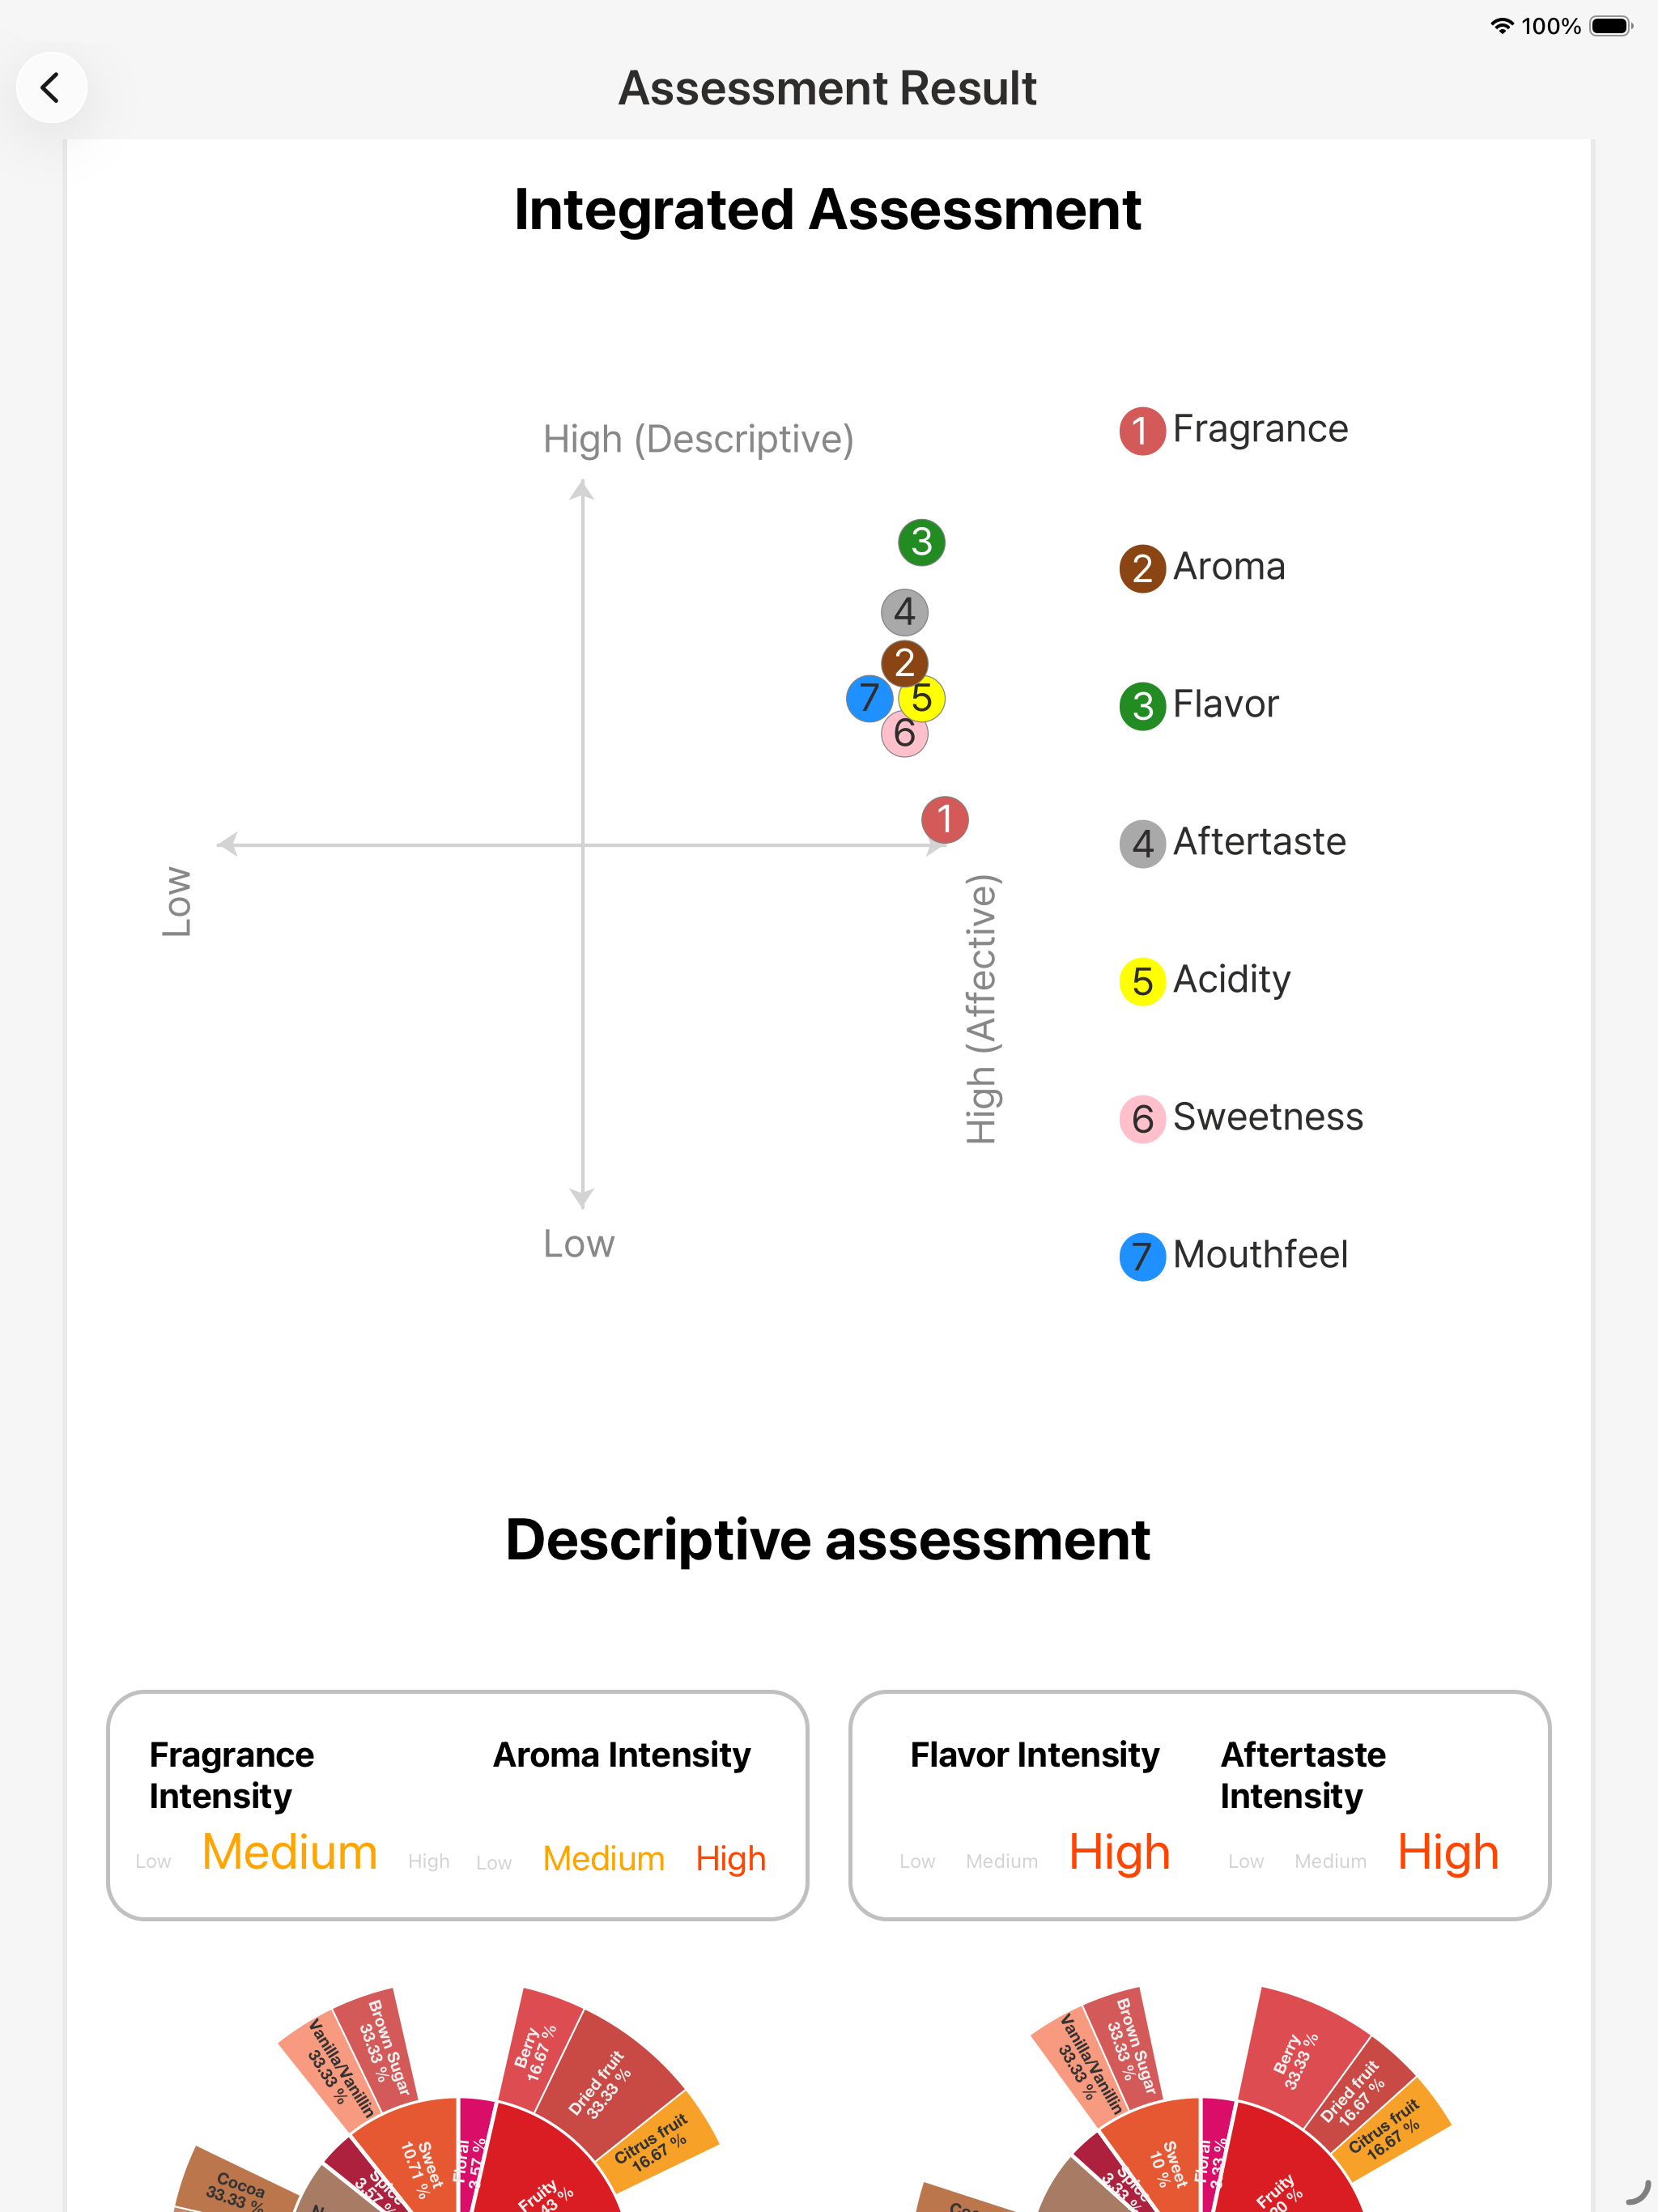Select High under Aroma Intensity
This screenshot has height=2212, width=1658.
(x=731, y=1858)
